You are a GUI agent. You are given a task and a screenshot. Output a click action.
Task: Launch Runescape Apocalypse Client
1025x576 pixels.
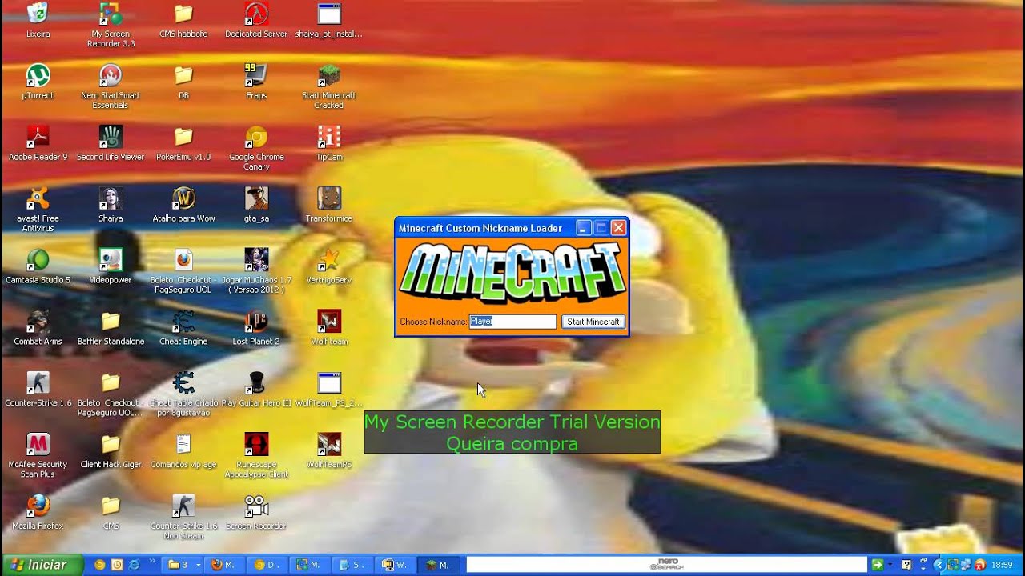[x=256, y=456]
